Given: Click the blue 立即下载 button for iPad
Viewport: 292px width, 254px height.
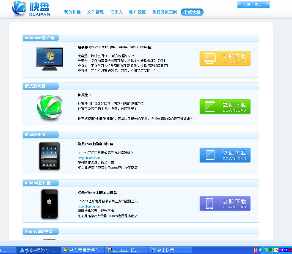Looking at the screenshot, I should 225,155.
